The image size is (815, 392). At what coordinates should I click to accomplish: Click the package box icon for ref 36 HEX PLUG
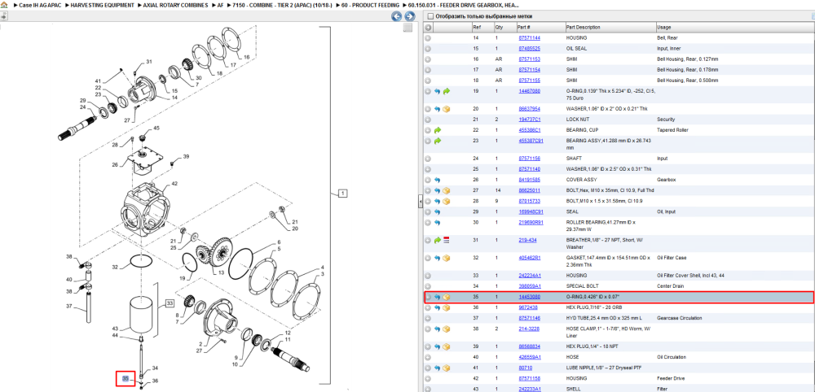pyautogui.click(x=446, y=307)
